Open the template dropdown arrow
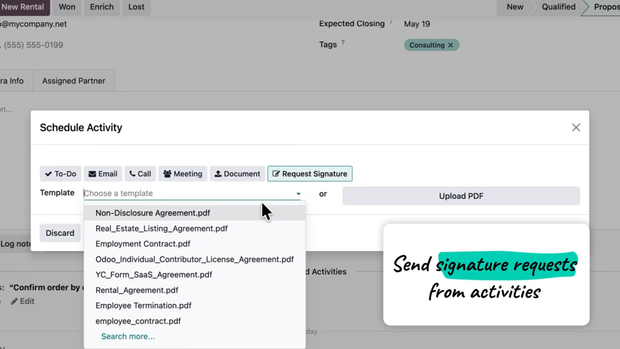The width and height of the screenshot is (620, 349). (x=298, y=193)
